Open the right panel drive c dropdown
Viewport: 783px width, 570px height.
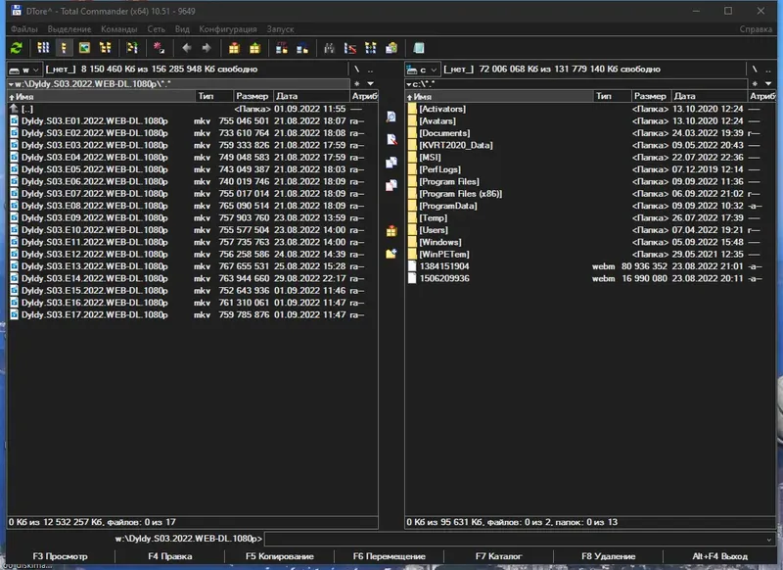click(x=423, y=70)
